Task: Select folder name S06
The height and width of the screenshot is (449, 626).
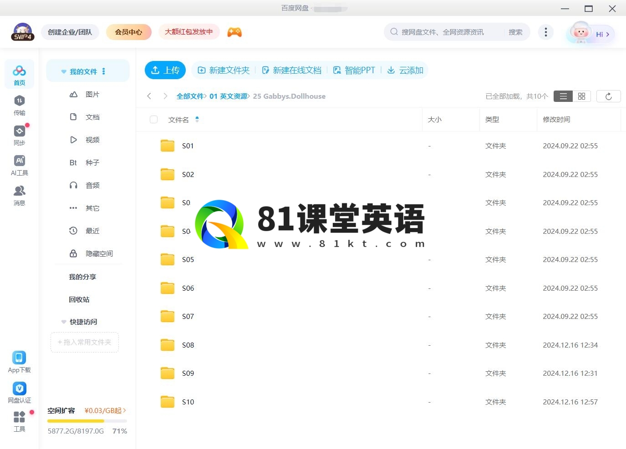Action: tap(188, 288)
